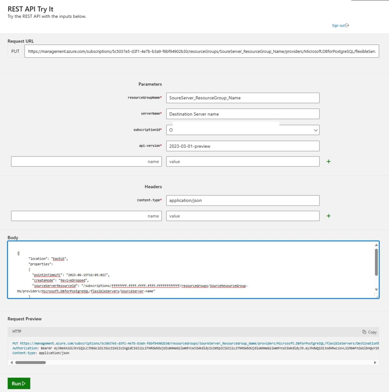Click the parameter value input field
Screen dimensions: 389x392
point(243,161)
